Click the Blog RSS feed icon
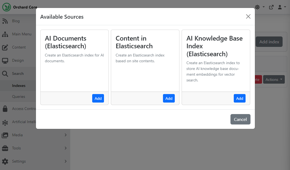Screen dimensions: 290x170 5,21
